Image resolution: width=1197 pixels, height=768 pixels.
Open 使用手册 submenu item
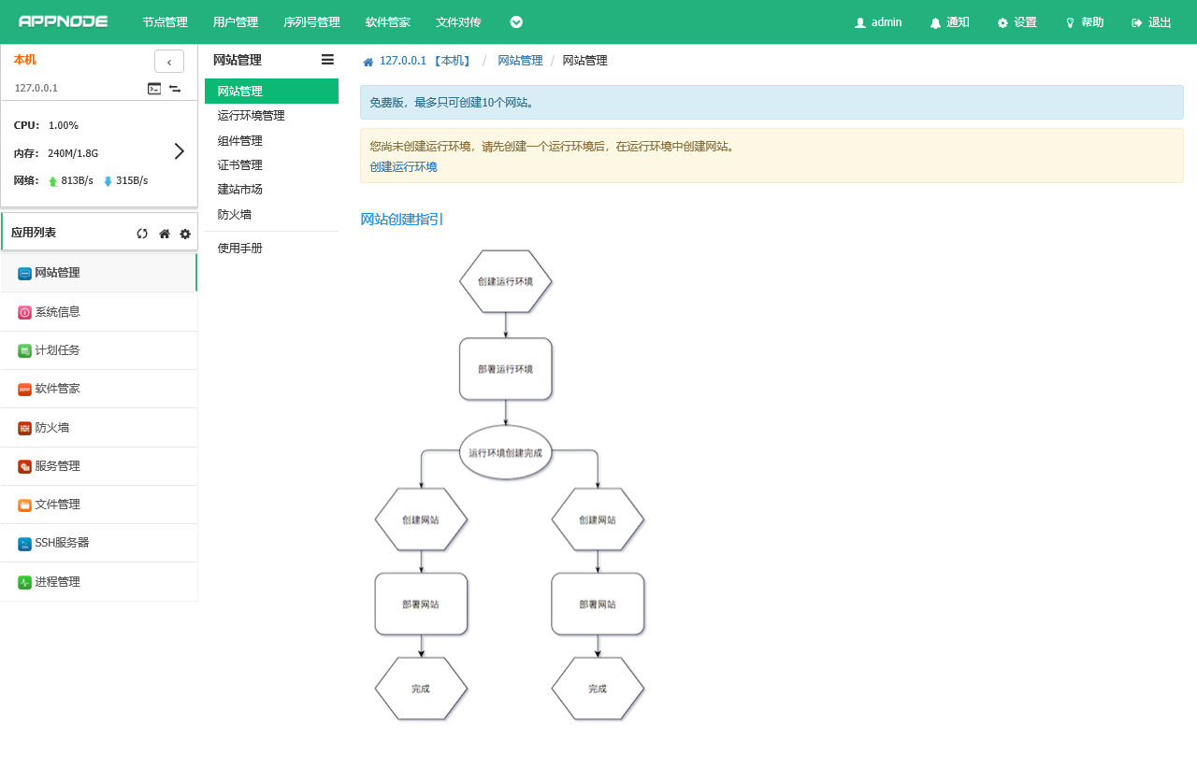pos(271,249)
